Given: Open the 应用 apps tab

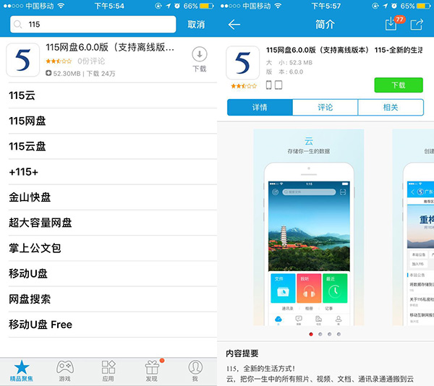Looking at the screenshot, I should point(109,371).
